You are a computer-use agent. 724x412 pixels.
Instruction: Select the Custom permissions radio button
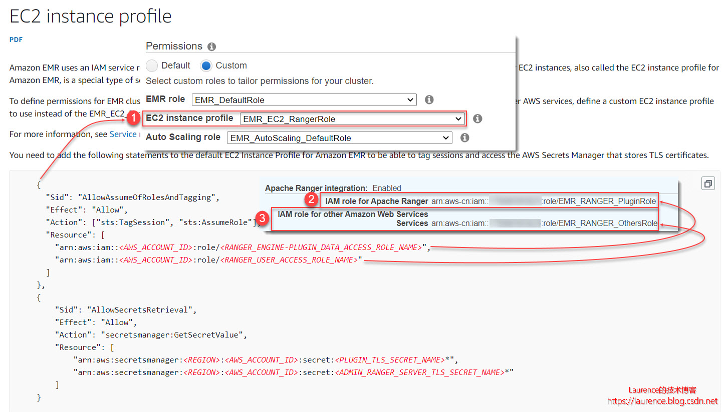[x=206, y=65]
